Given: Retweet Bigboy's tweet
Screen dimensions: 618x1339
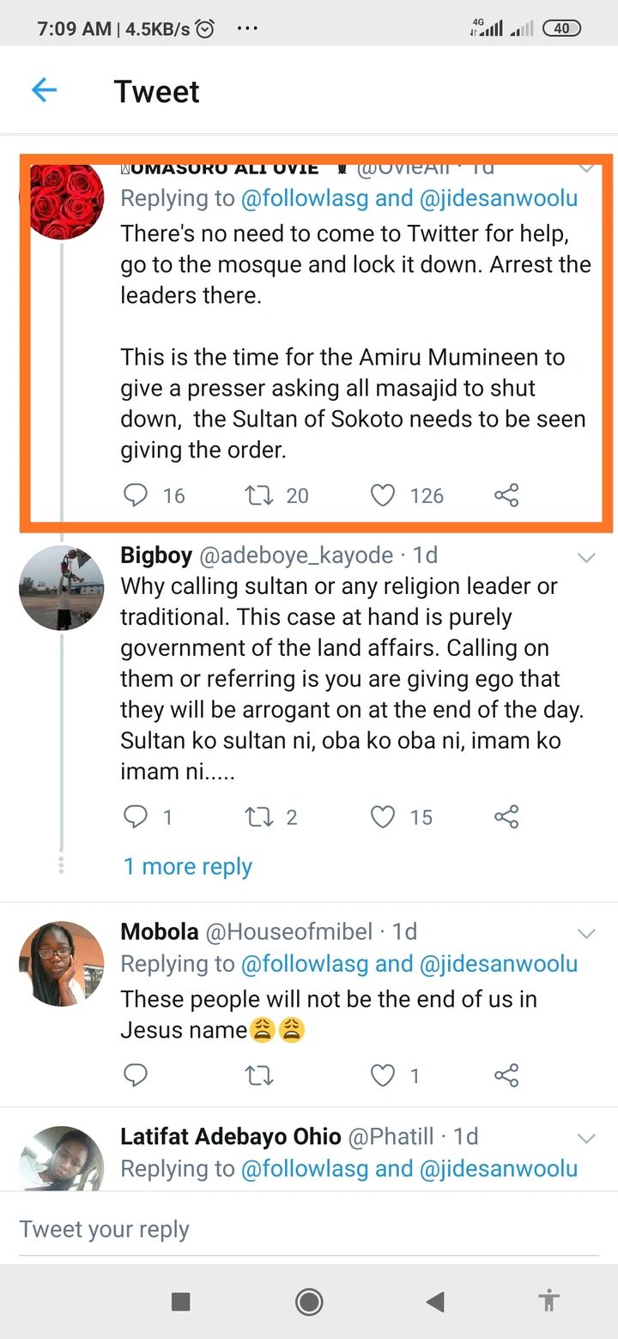Looking at the screenshot, I should click(x=258, y=816).
